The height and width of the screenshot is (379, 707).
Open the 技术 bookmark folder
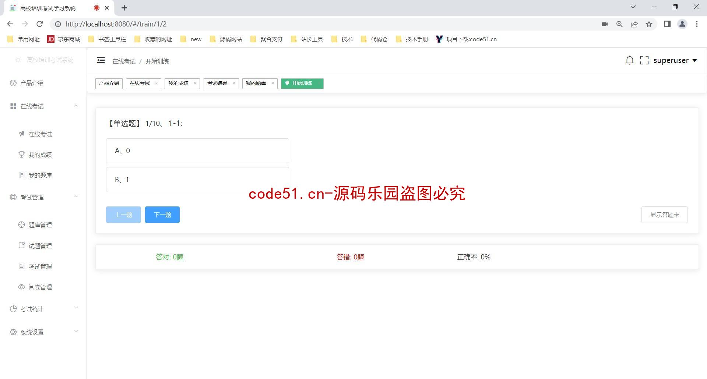click(342, 39)
